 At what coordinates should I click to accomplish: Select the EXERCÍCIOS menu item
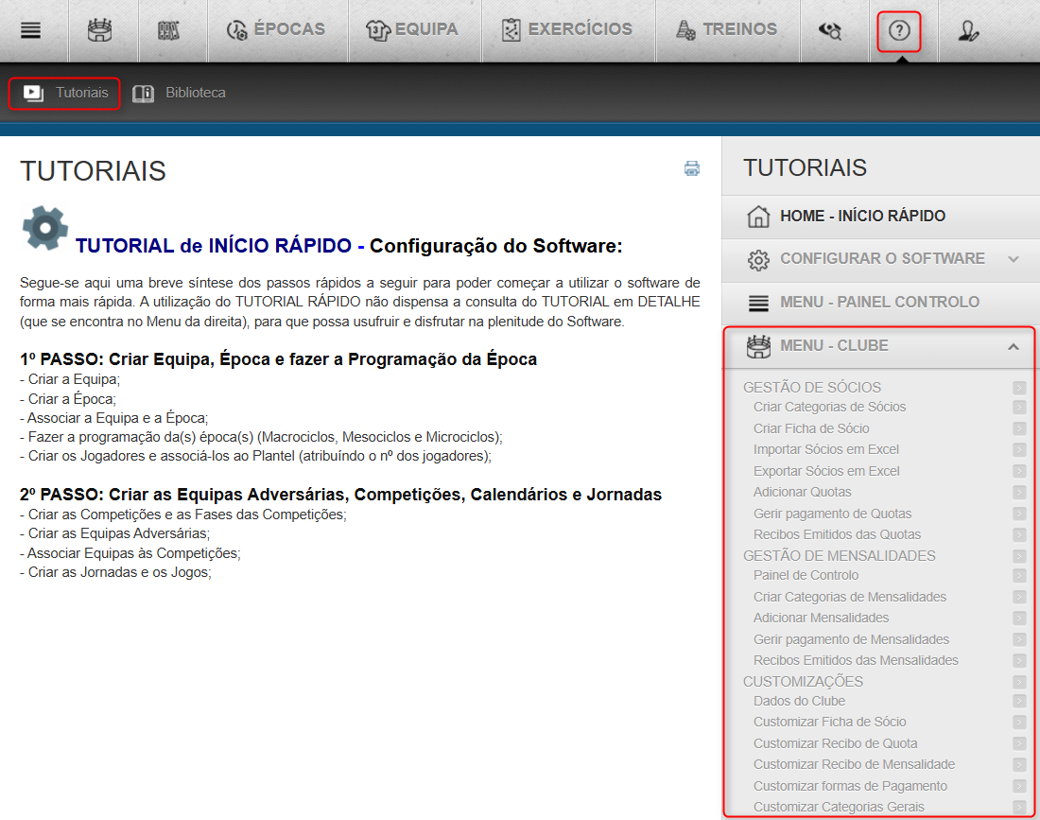pos(567,30)
